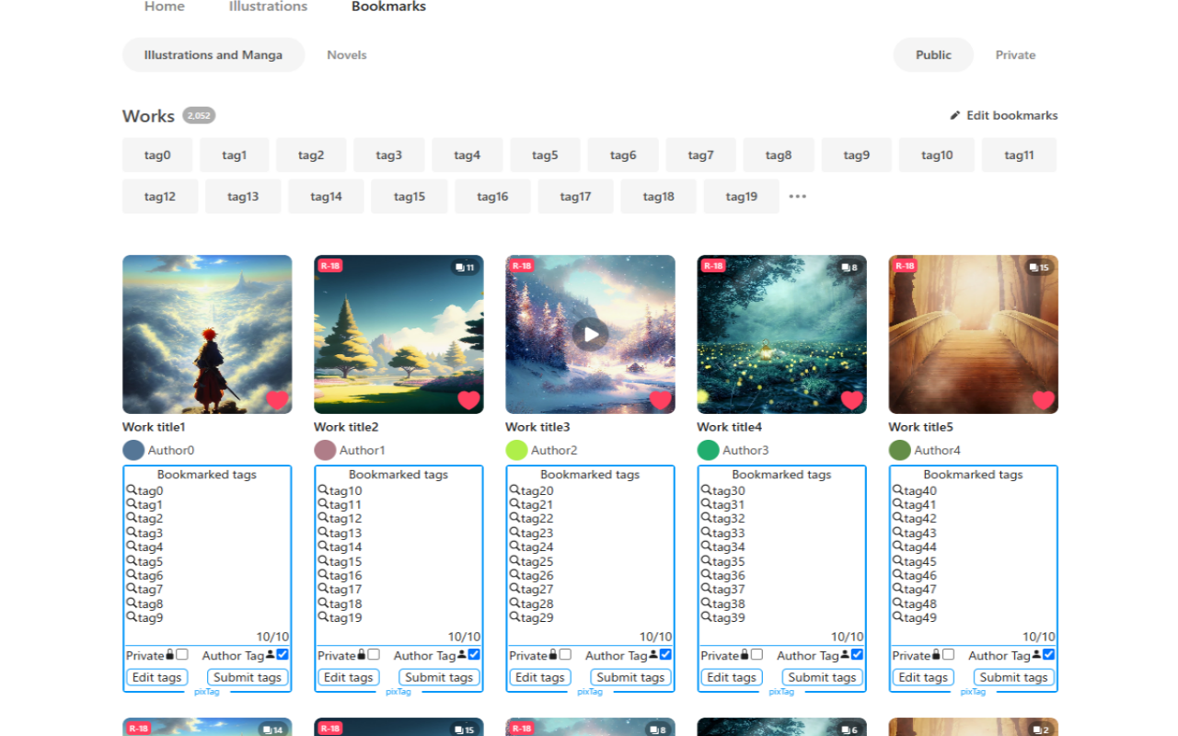Open the Work title2 title link
Viewport: 1178px width, 736px height.
[x=346, y=427]
